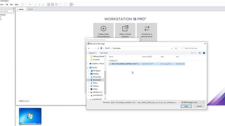Click the orange suspend/pause toolbar icon

[22, 5]
